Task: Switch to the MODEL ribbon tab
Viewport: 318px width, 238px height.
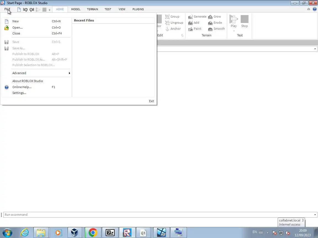Action: 76,9
